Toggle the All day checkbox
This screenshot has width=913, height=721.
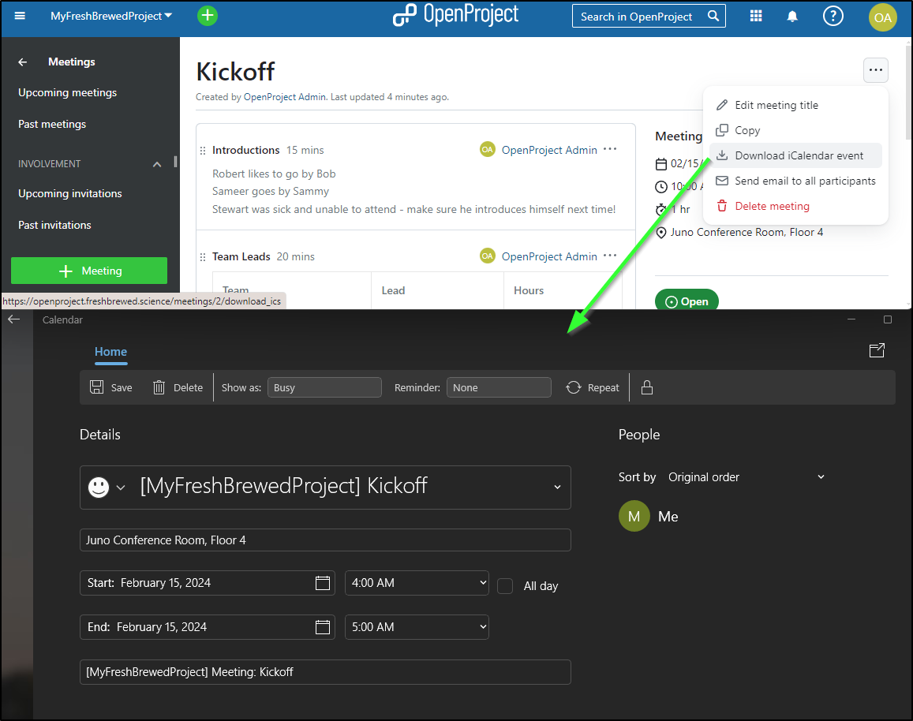pyautogui.click(x=505, y=586)
